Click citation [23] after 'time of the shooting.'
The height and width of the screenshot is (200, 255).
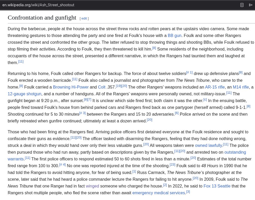173,165
